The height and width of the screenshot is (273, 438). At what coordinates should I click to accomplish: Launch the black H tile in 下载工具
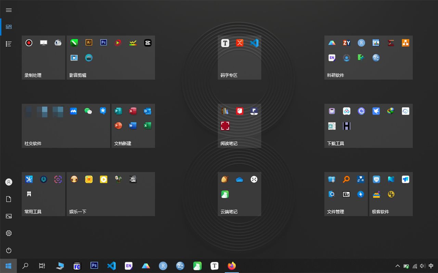(x=347, y=126)
